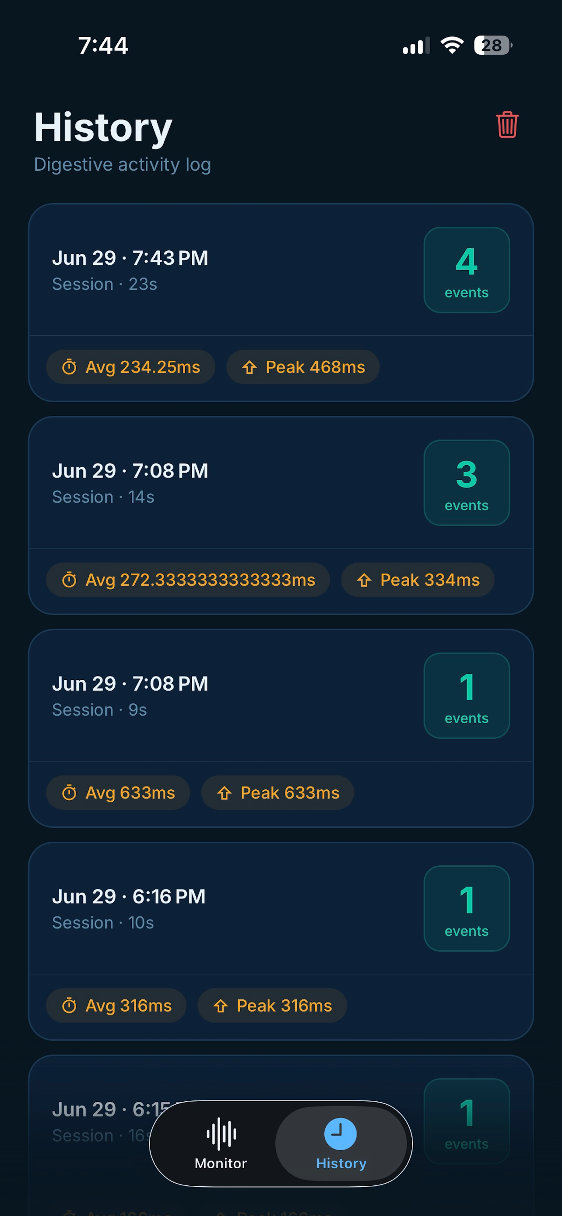Tap the battery indicator showing 28
The width and height of the screenshot is (562, 1216).
[493, 46]
